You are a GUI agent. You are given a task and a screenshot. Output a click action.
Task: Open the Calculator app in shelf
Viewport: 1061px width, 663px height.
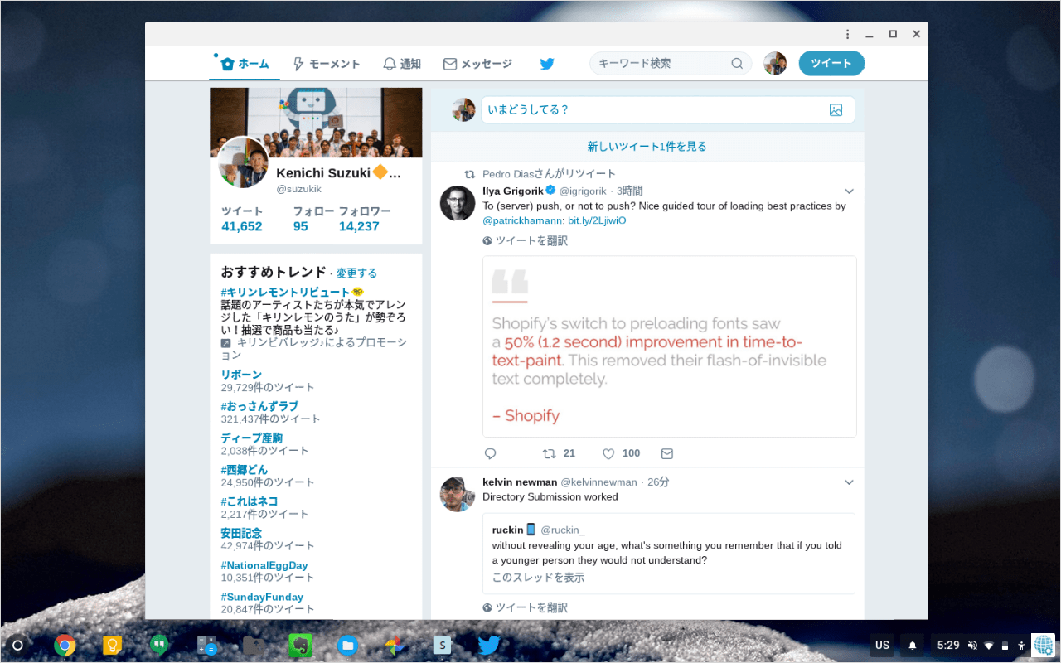click(x=206, y=645)
